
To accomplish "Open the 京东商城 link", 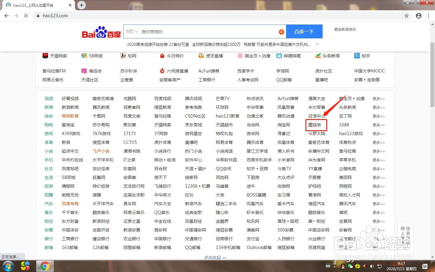I will 193,125.
